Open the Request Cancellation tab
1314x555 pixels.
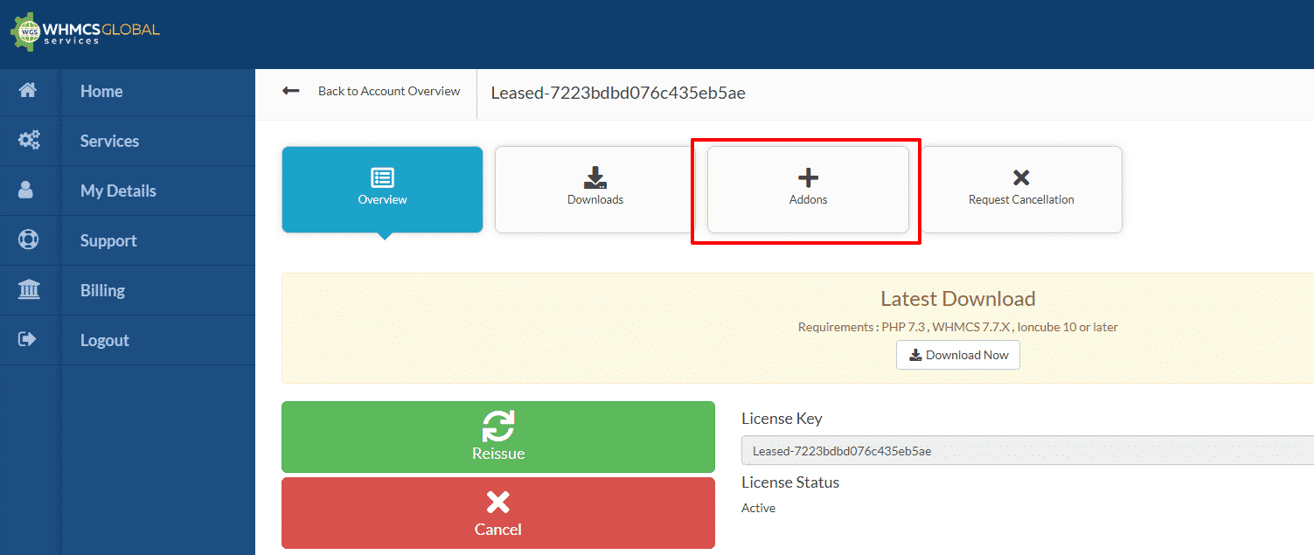1020,189
